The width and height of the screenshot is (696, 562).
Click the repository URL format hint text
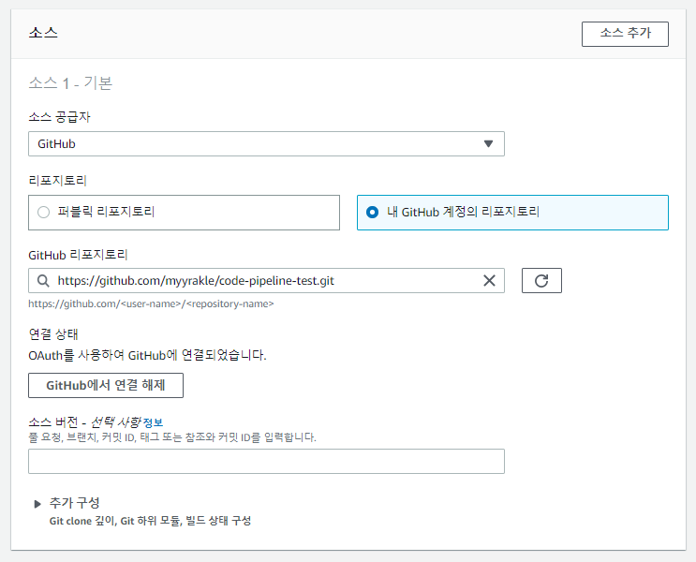coord(151,304)
